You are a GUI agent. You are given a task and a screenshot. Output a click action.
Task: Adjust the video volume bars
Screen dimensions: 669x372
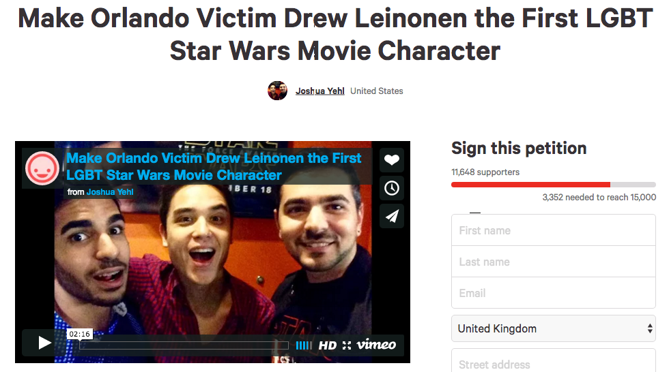(x=304, y=345)
